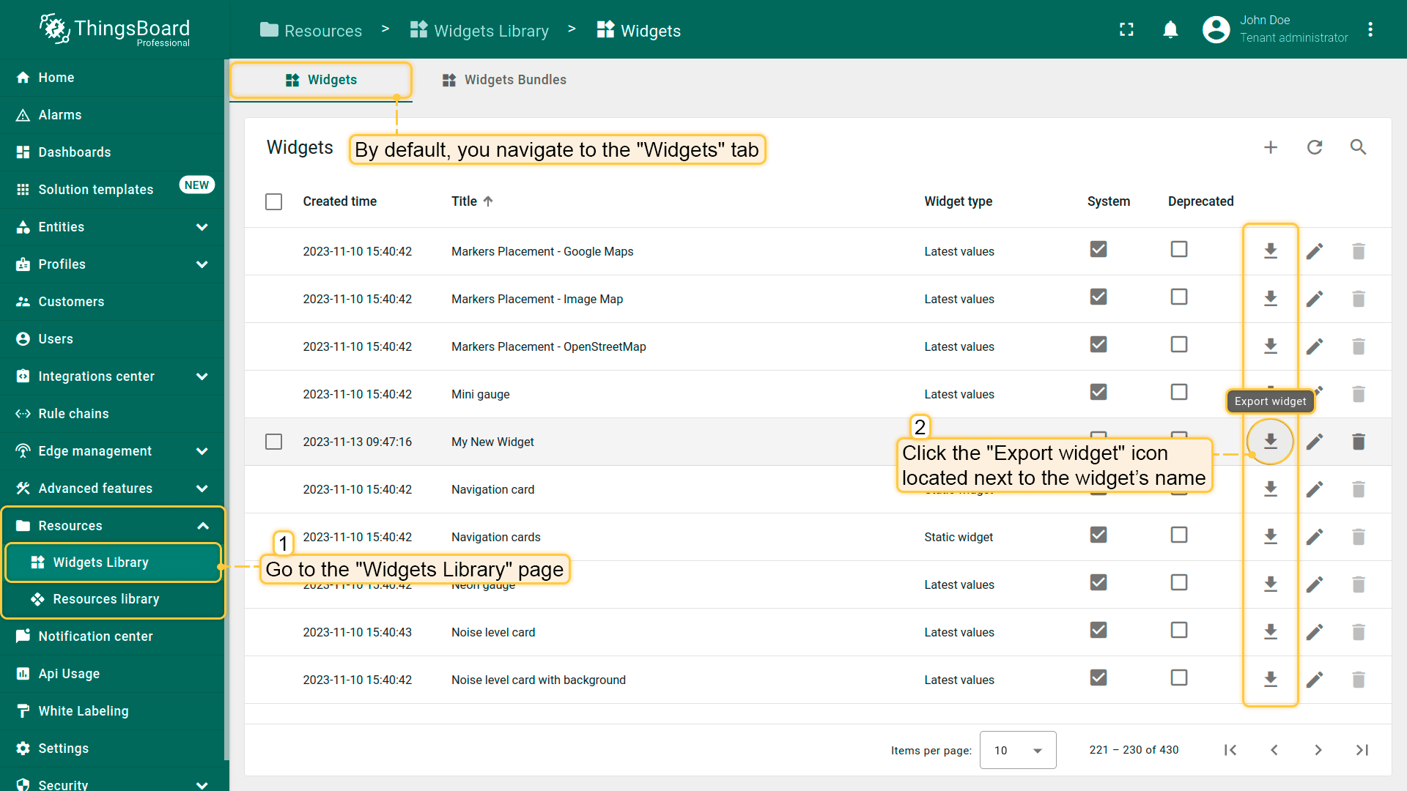
Task: Delete the My New Widget row
Action: tap(1358, 442)
